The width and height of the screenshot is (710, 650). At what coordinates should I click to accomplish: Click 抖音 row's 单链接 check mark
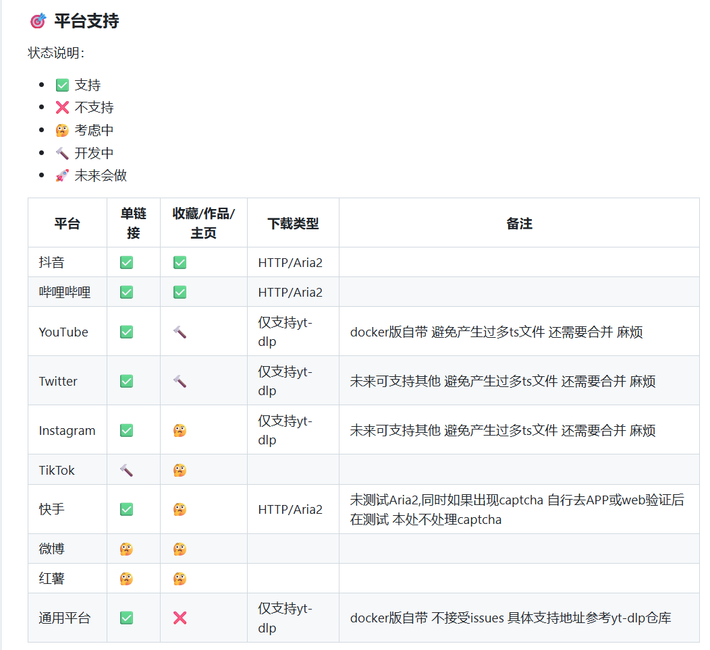(x=126, y=262)
